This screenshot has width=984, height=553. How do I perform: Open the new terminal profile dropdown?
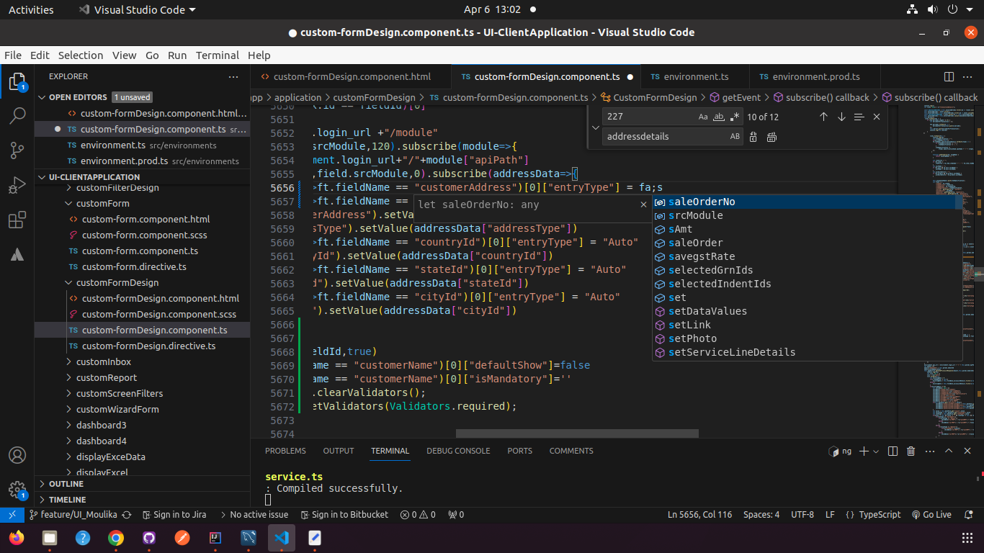[876, 451]
